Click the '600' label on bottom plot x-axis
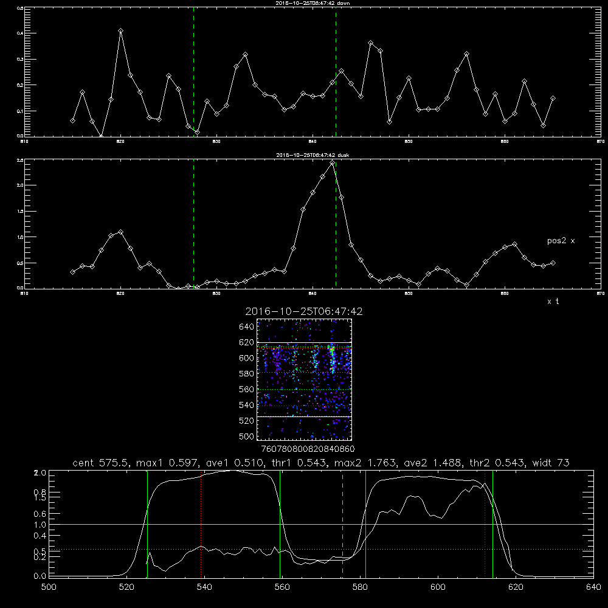Viewport: 608px width, 608px height. (x=438, y=587)
